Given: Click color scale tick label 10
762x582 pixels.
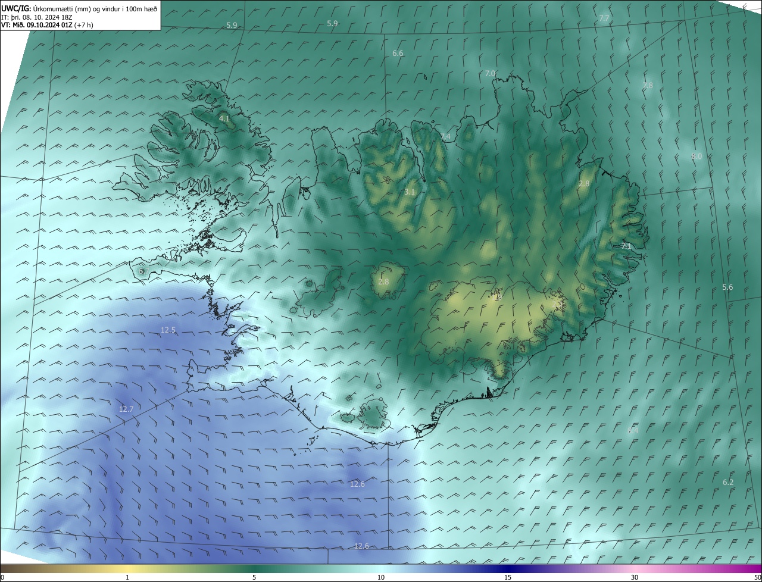Looking at the screenshot, I should (381, 578).
